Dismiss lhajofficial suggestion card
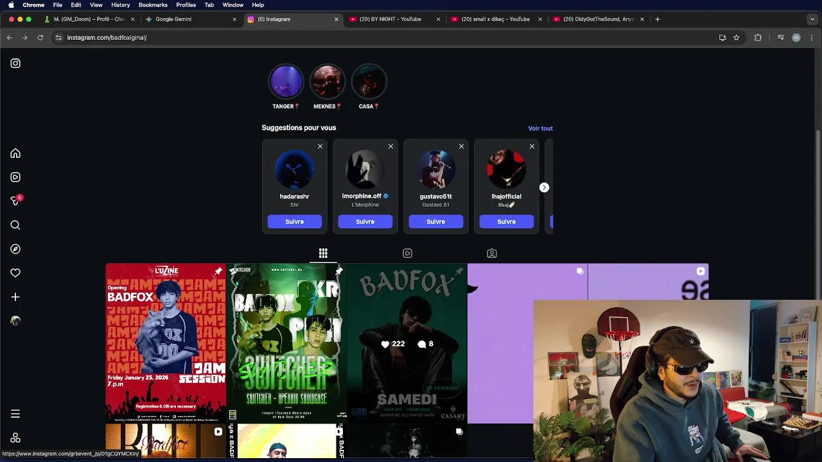 (532, 147)
